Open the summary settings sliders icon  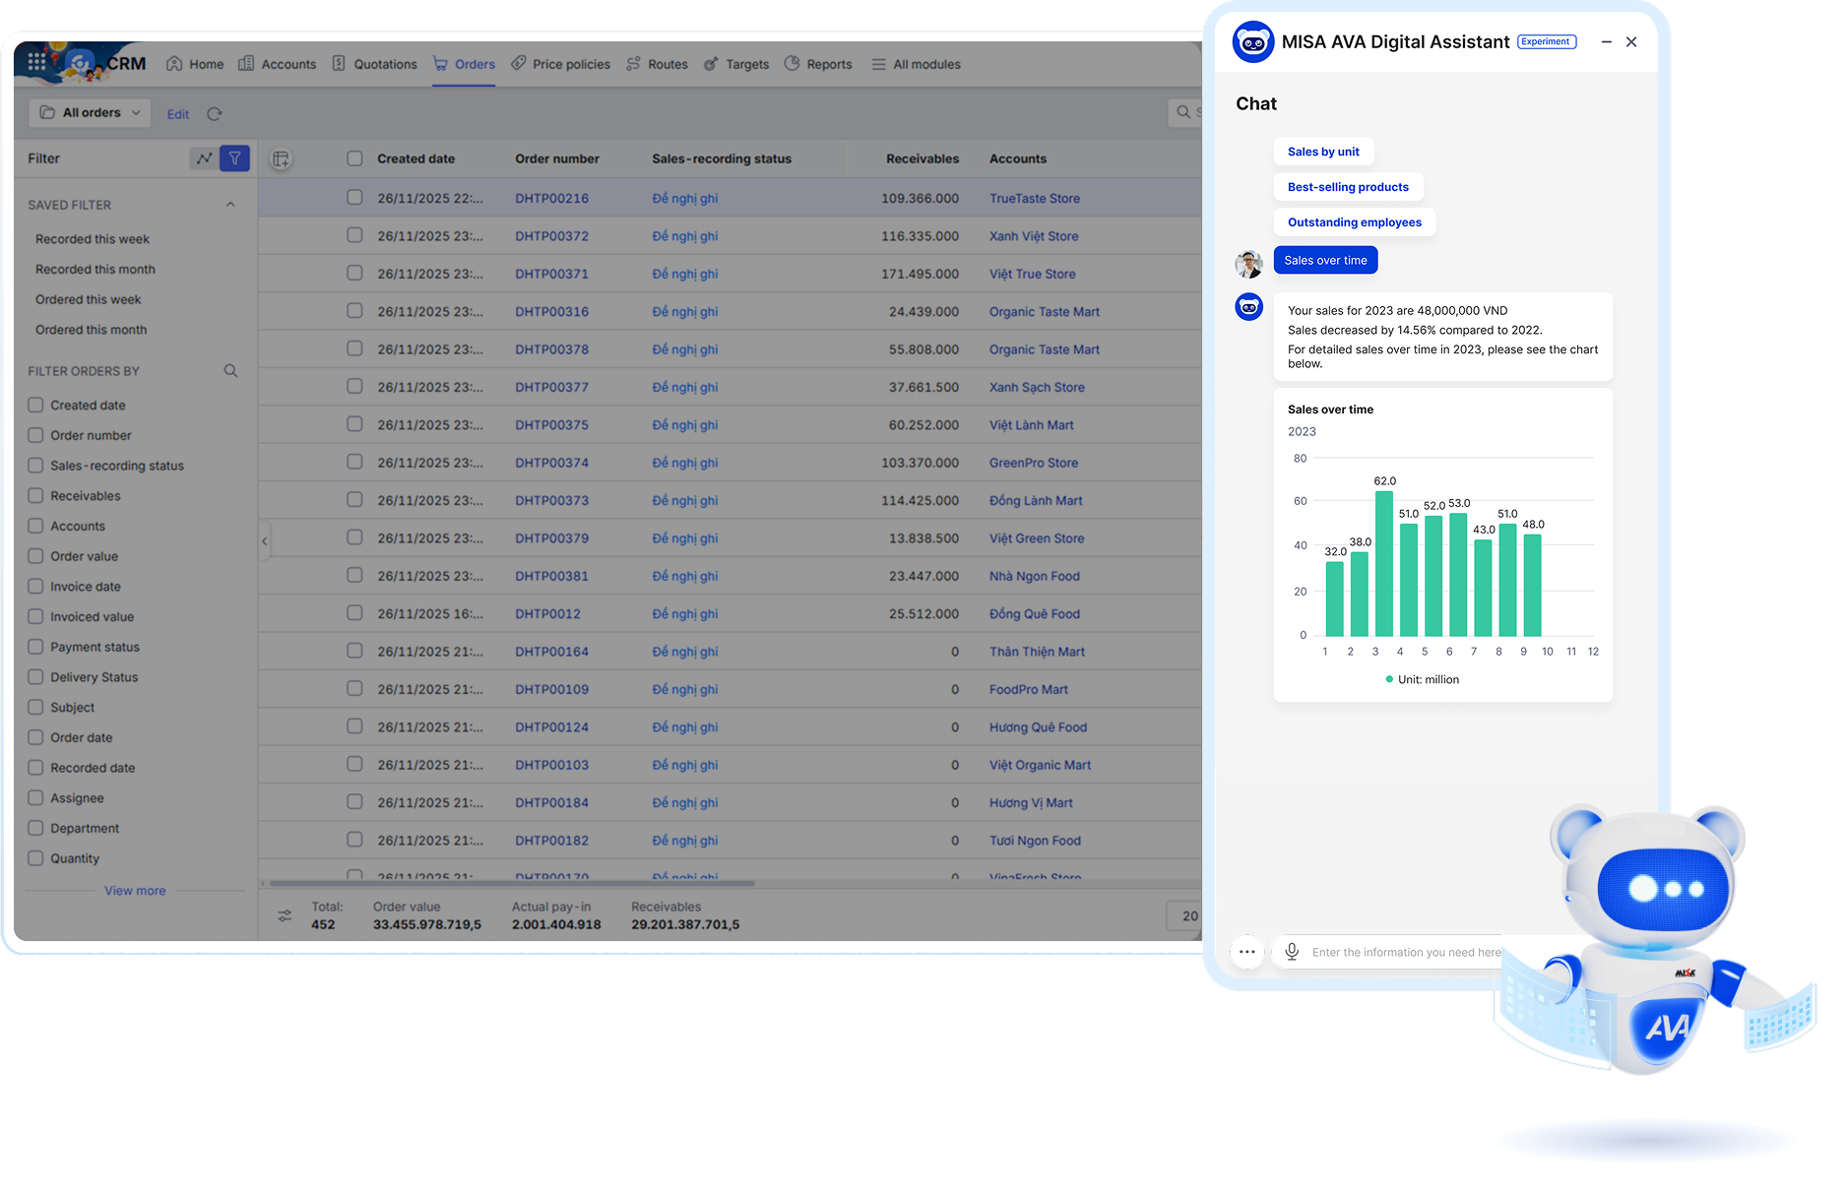point(285,915)
